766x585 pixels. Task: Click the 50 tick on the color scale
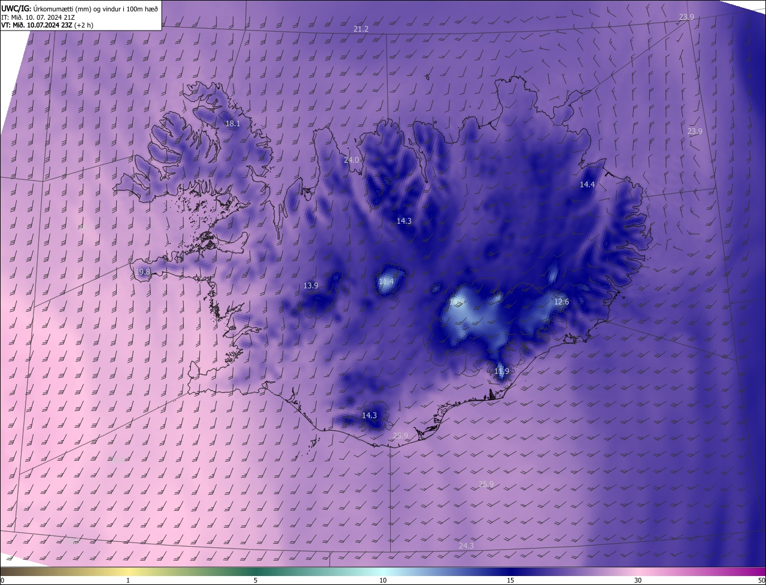point(761,580)
